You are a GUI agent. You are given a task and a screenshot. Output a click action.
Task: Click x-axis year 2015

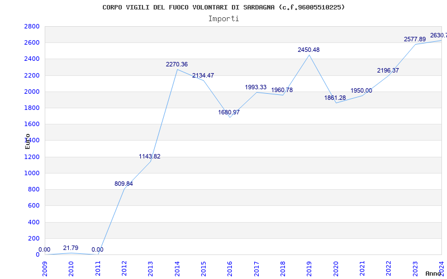[x=203, y=269]
